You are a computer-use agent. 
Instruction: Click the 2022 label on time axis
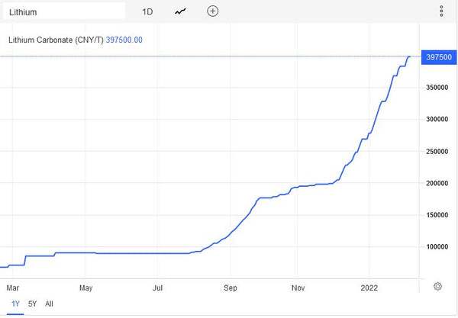click(x=369, y=287)
